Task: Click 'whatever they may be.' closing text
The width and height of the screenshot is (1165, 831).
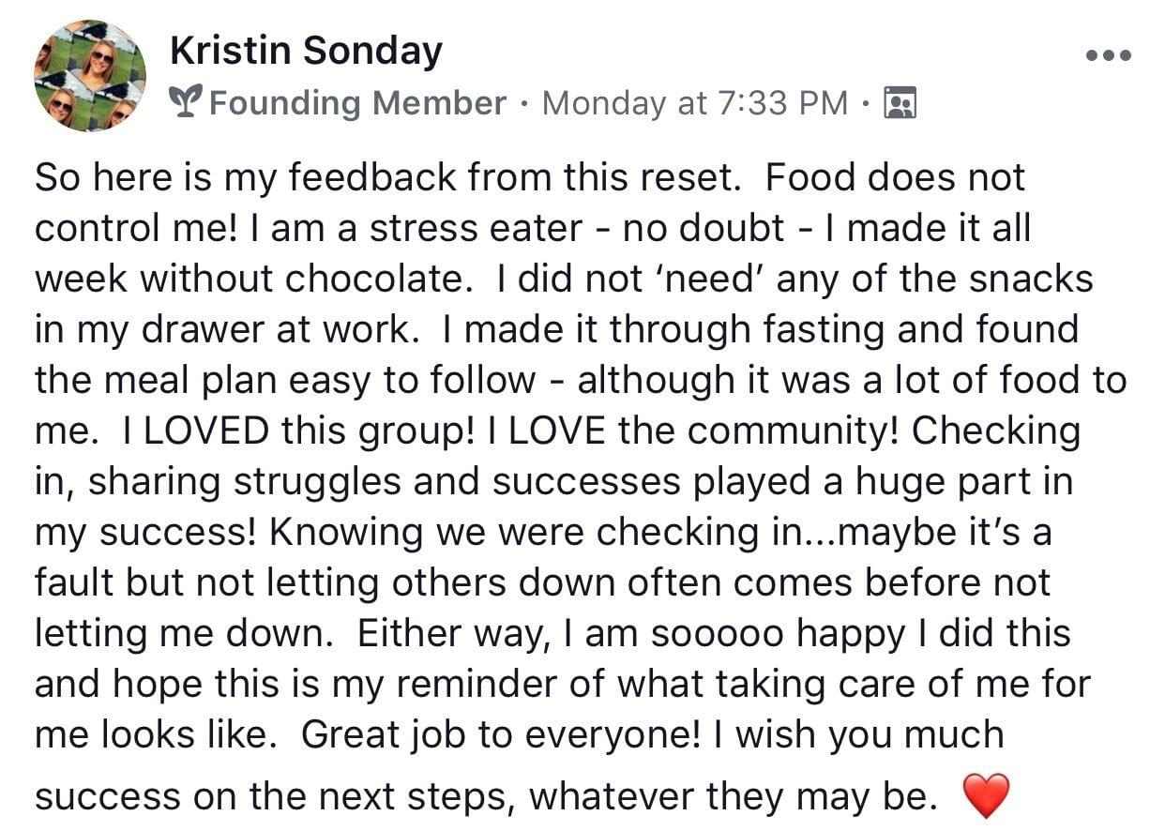Action: tap(734, 796)
